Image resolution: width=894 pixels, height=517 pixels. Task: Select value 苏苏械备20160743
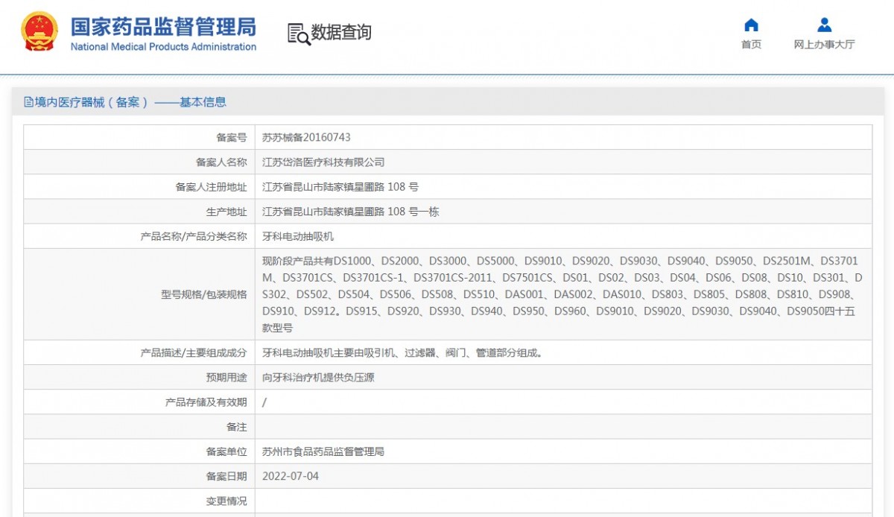coord(306,138)
